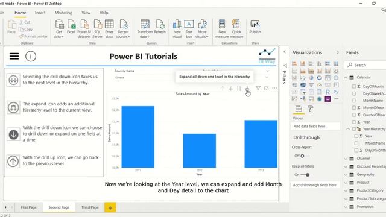The image size is (386, 217).
Task: Toggle Keep all filters switch
Action: point(305,175)
